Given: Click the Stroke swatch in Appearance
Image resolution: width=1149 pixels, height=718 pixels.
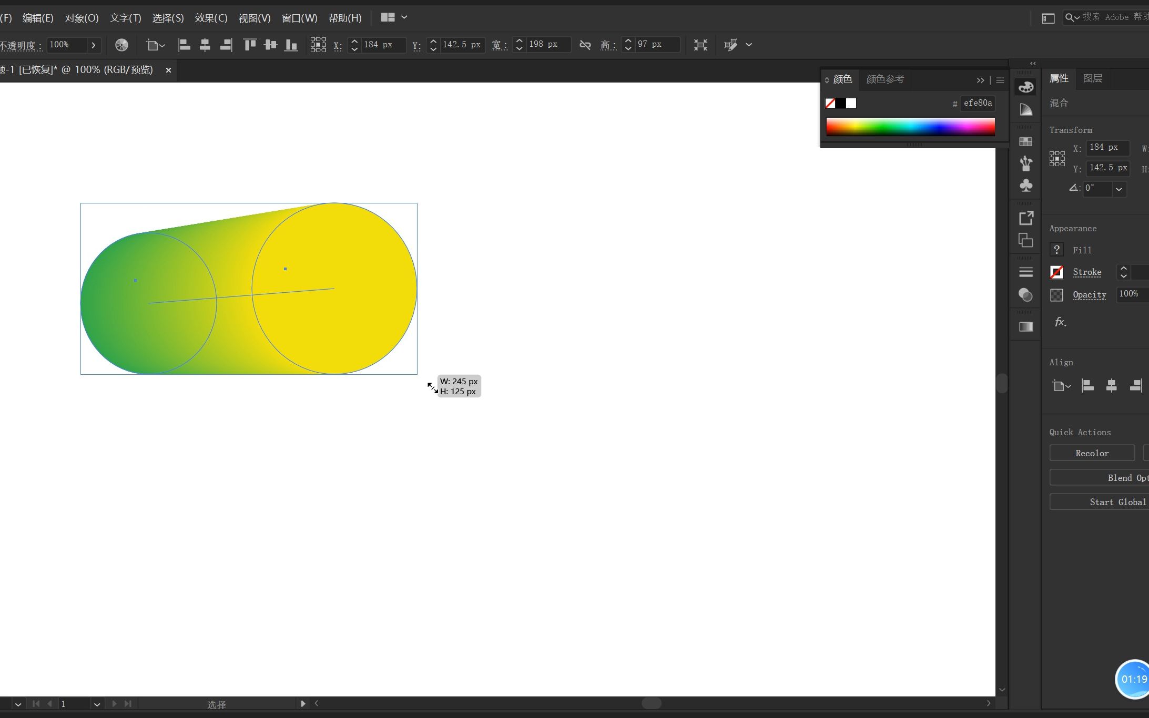Looking at the screenshot, I should click(x=1056, y=272).
